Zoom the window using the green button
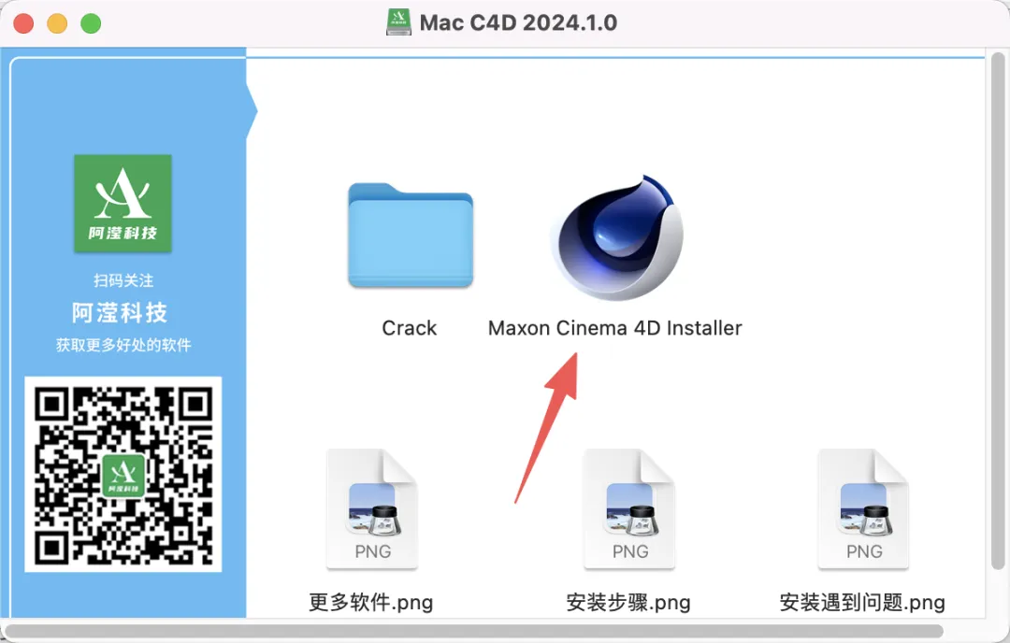 91,23
